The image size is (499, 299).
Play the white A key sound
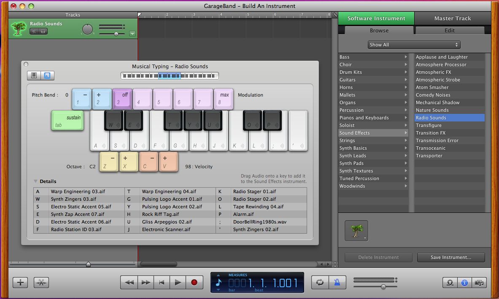pyautogui.click(x=100, y=142)
